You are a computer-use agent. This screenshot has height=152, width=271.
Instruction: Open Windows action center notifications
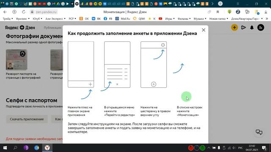pyautogui.click(x=264, y=148)
